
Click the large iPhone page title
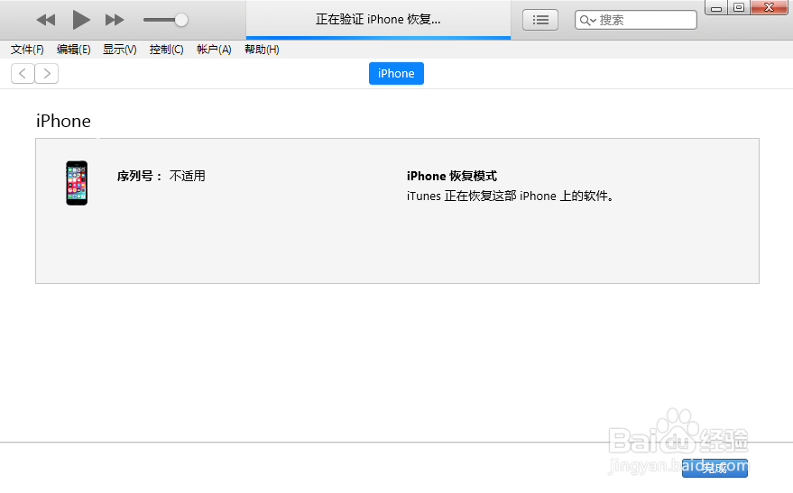click(63, 122)
